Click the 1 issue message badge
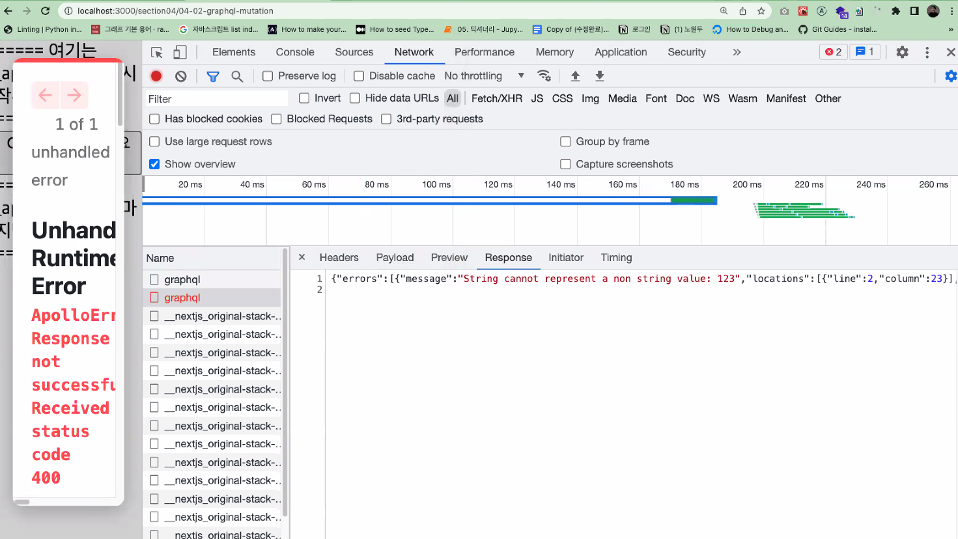 (x=865, y=52)
